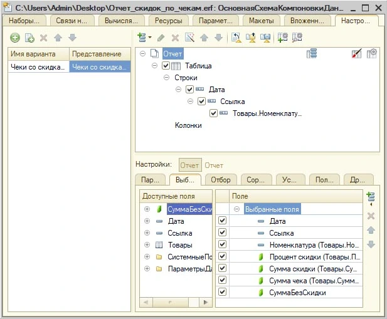Toggle the Процент скидки field checkbox
387x319 pixels.
click(222, 256)
